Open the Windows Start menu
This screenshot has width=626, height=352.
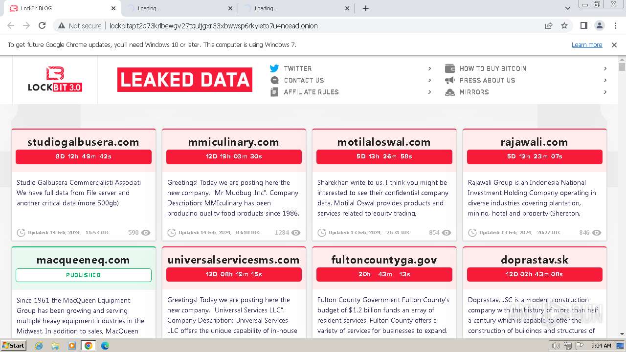(14, 346)
